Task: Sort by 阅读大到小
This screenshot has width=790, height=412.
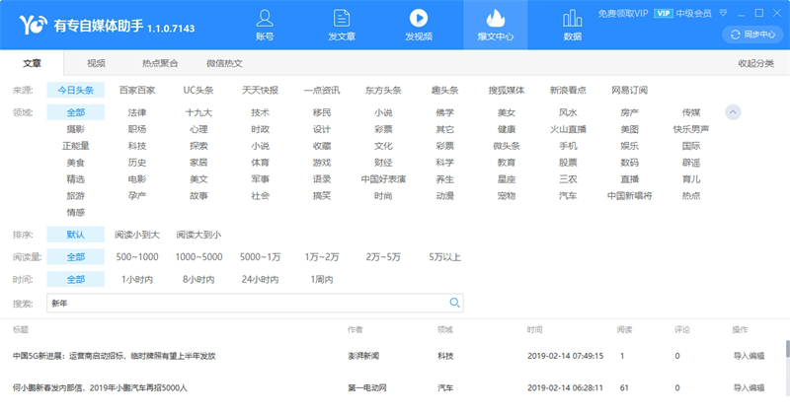Action: pyautogui.click(x=198, y=235)
